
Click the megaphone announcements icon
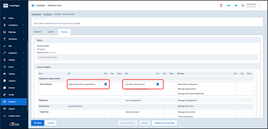pos(236,5)
